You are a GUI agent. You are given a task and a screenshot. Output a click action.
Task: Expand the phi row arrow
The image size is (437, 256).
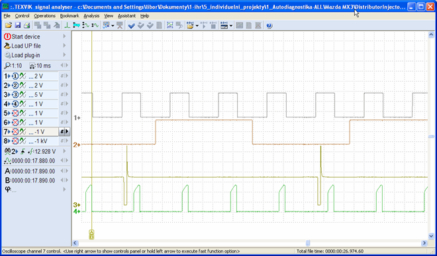coord(64,189)
